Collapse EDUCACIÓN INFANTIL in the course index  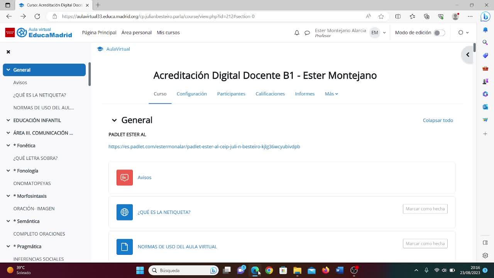click(x=8, y=120)
